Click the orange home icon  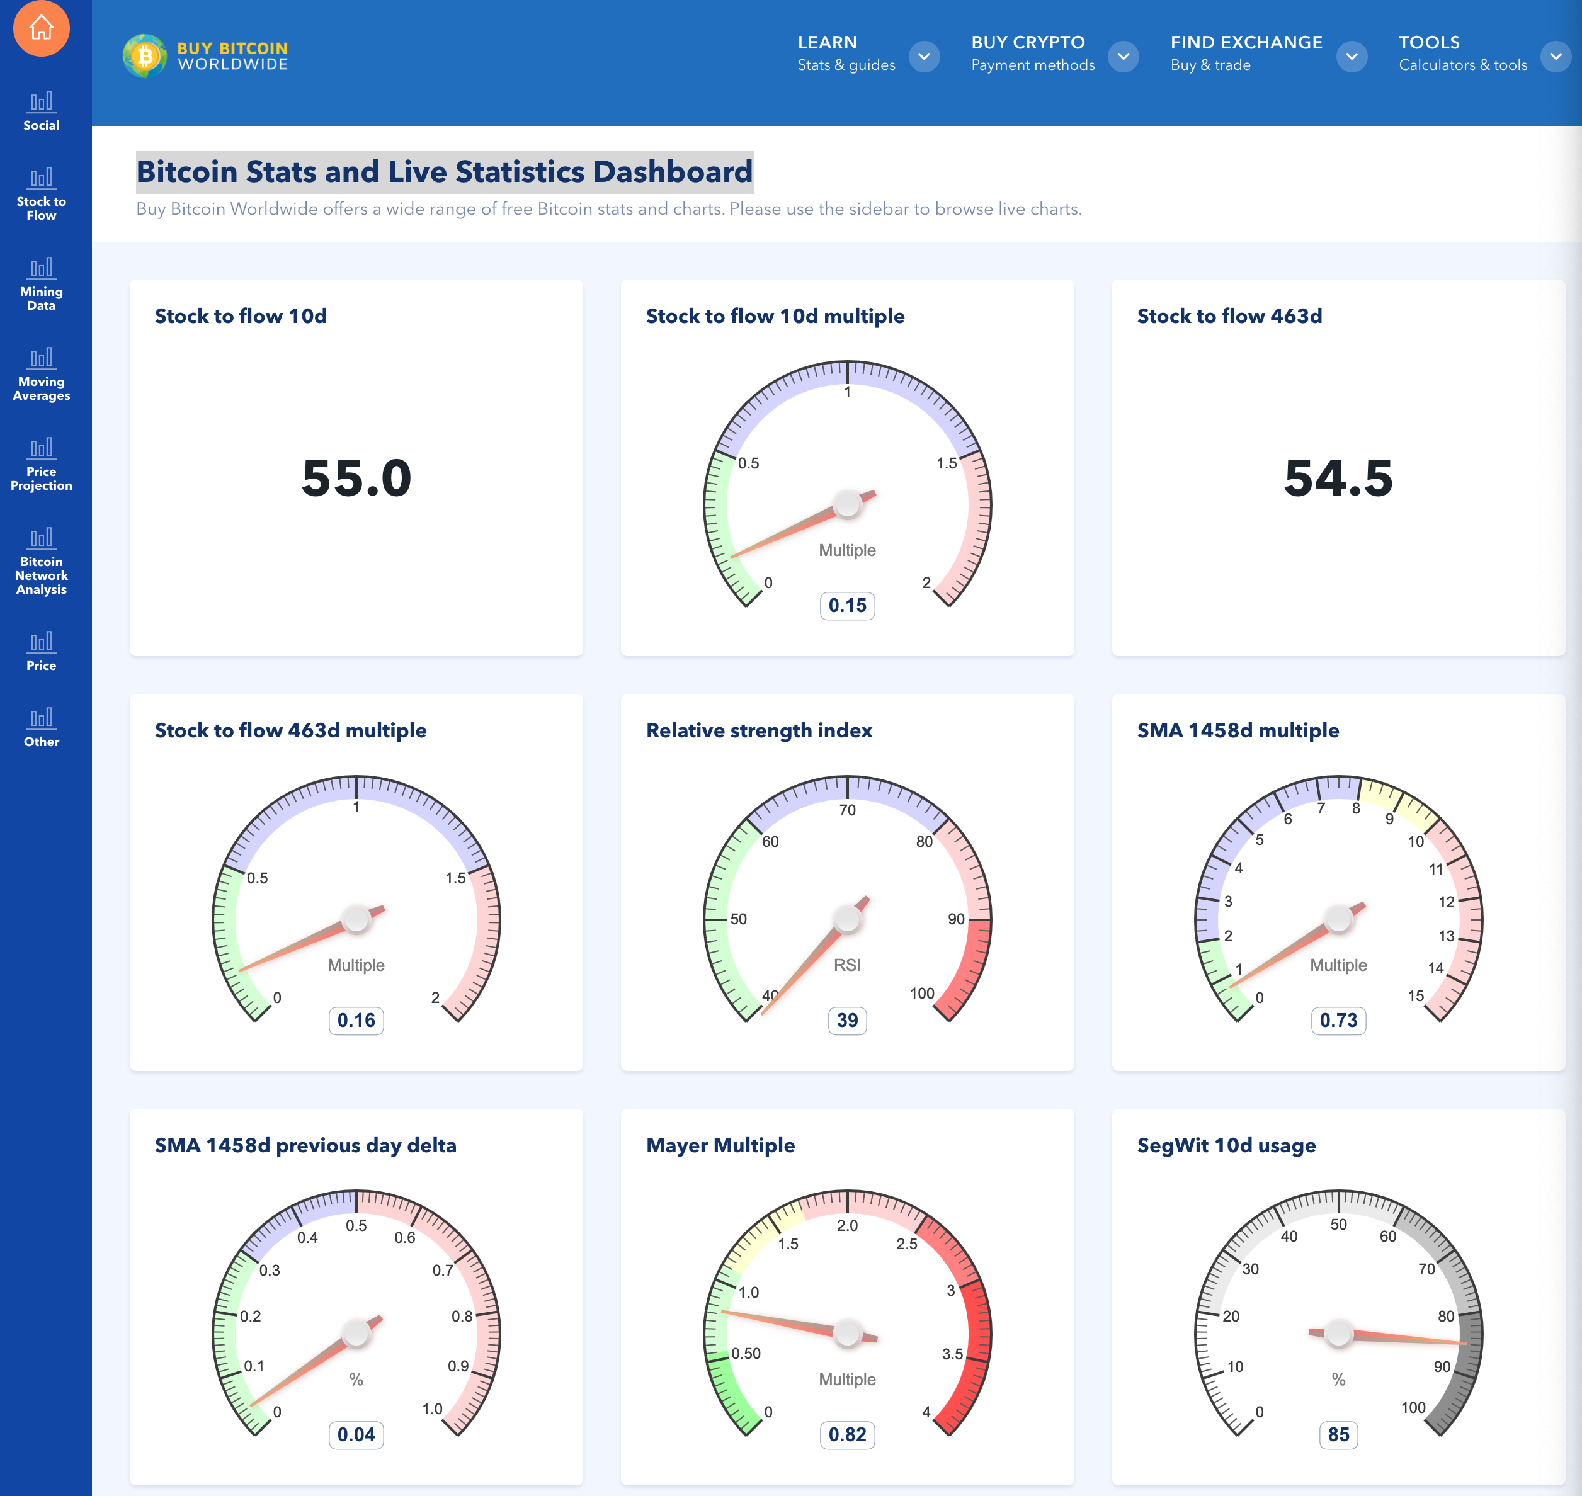click(42, 29)
